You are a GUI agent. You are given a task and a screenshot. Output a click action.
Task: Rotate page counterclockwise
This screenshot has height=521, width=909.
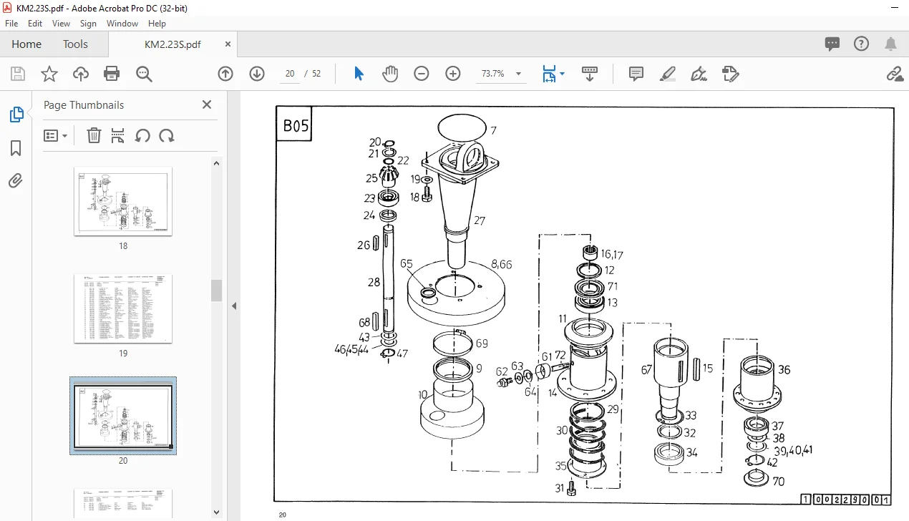[142, 135]
